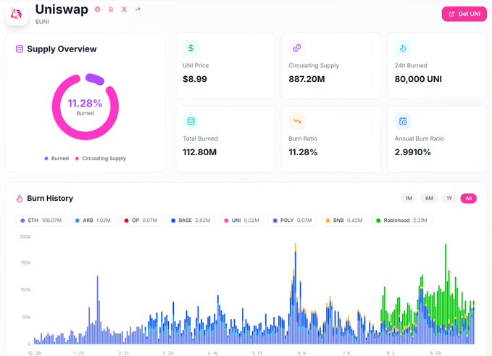This screenshot has width=492, height=356.
Task: Click the Burn History heading
Action: click(50, 199)
